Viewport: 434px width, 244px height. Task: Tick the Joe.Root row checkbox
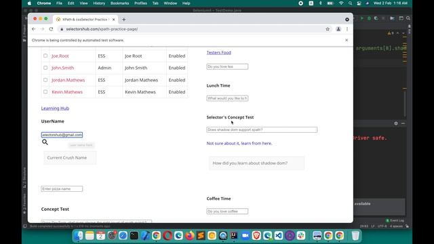(x=45, y=56)
